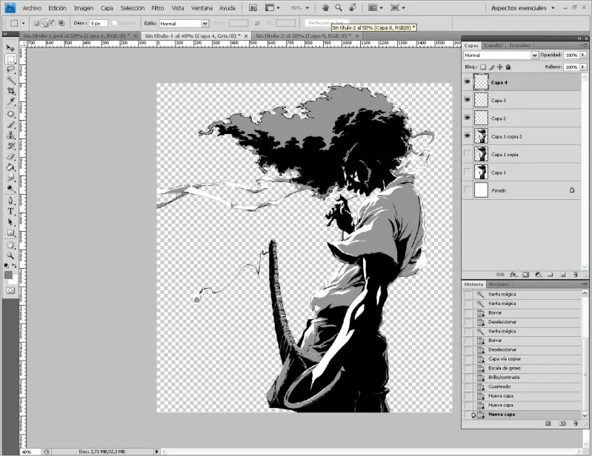Select the Healing Brush tool

tap(10, 114)
